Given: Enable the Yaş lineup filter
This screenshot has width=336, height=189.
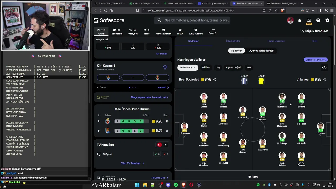Looking at the screenshot, I should [x=218, y=67].
